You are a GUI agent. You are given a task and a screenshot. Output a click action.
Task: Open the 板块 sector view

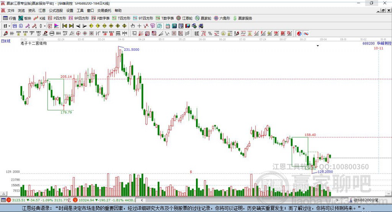pyautogui.click(x=24, y=18)
